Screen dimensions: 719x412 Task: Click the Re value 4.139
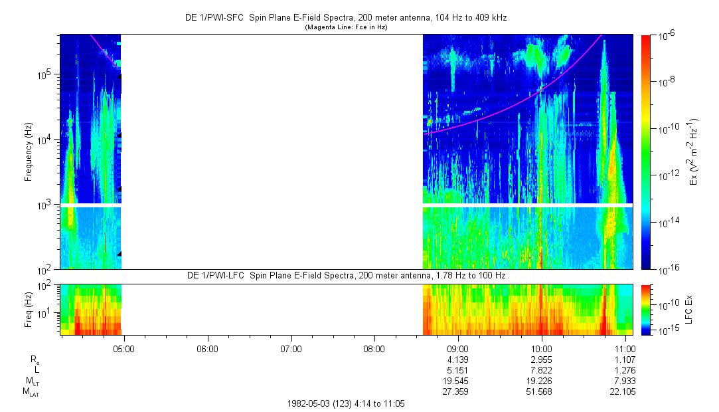click(459, 360)
